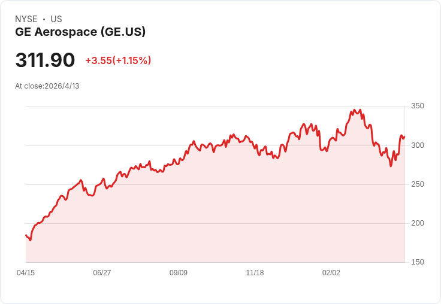
Task: Click the 02/02 date axis label
Action: tap(331, 272)
